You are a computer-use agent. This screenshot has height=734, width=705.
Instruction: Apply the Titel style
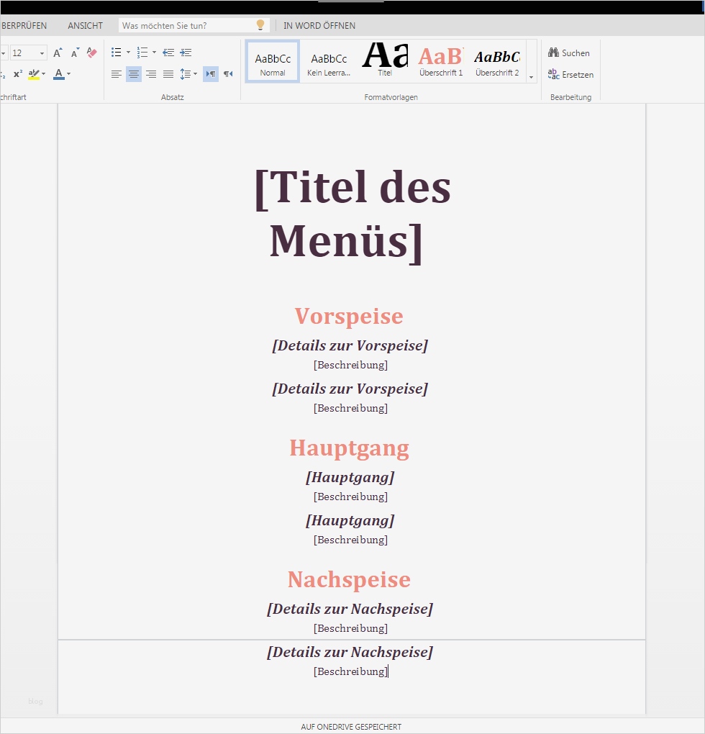pyautogui.click(x=385, y=62)
